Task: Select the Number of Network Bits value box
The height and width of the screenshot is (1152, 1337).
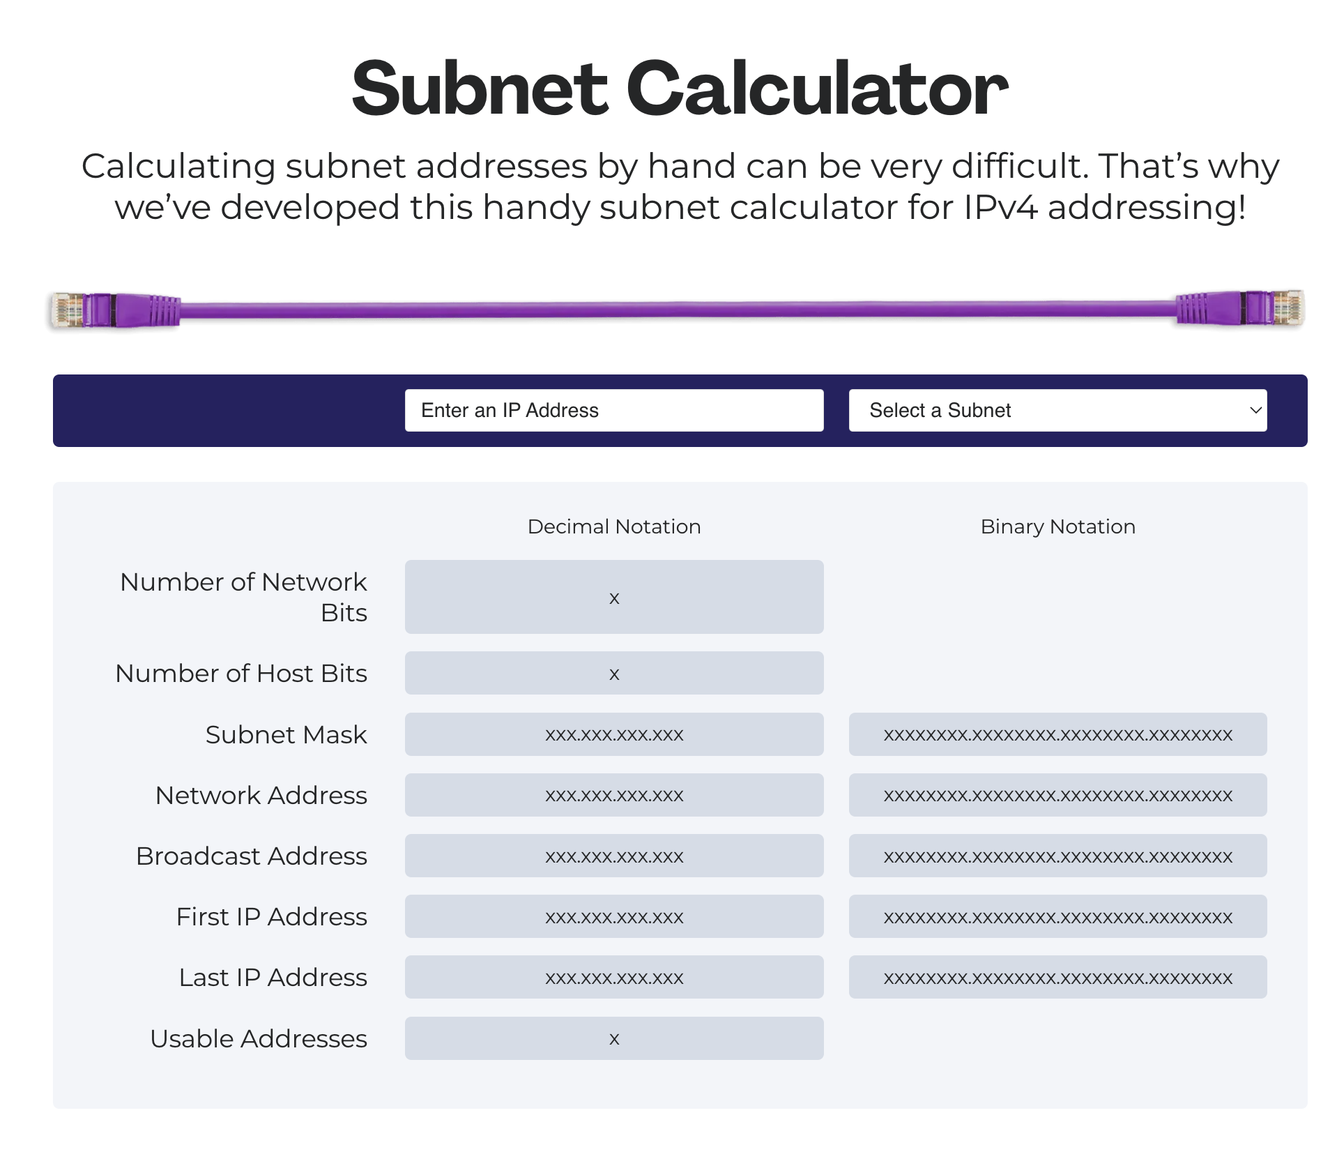Action: [613, 597]
